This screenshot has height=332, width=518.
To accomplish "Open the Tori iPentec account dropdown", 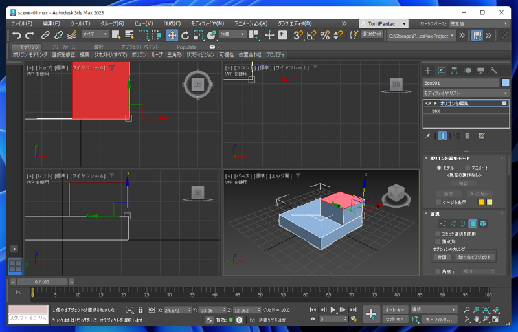I will tap(383, 24).
